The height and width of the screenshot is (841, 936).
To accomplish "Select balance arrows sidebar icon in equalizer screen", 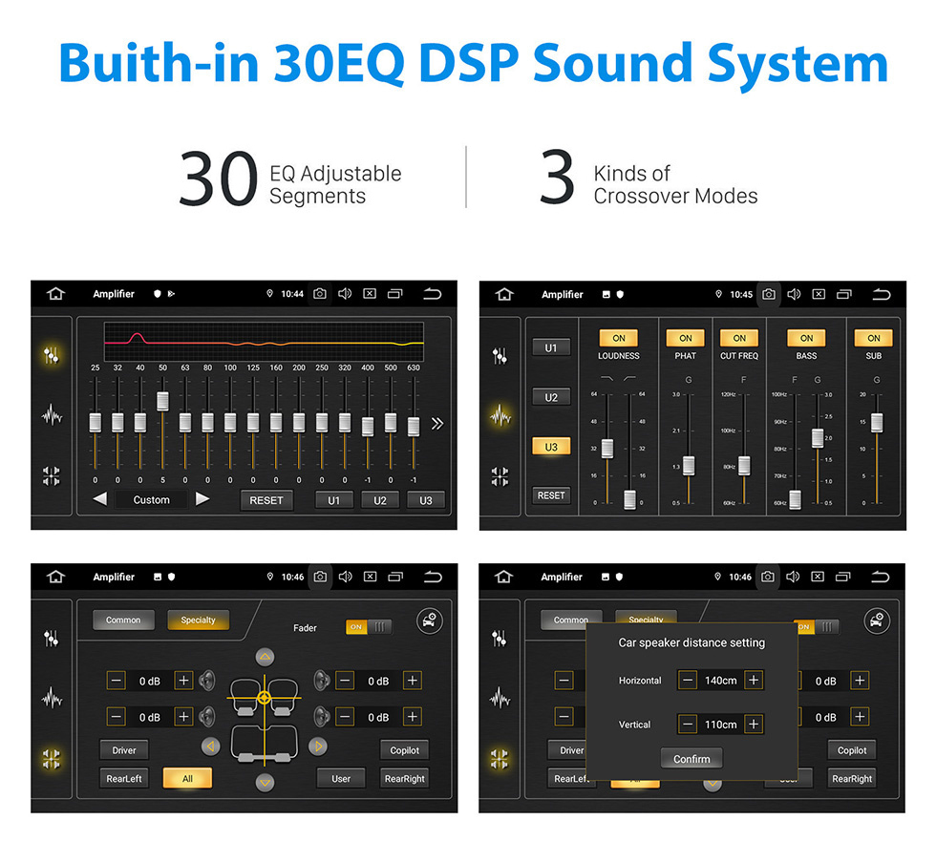I will (52, 476).
